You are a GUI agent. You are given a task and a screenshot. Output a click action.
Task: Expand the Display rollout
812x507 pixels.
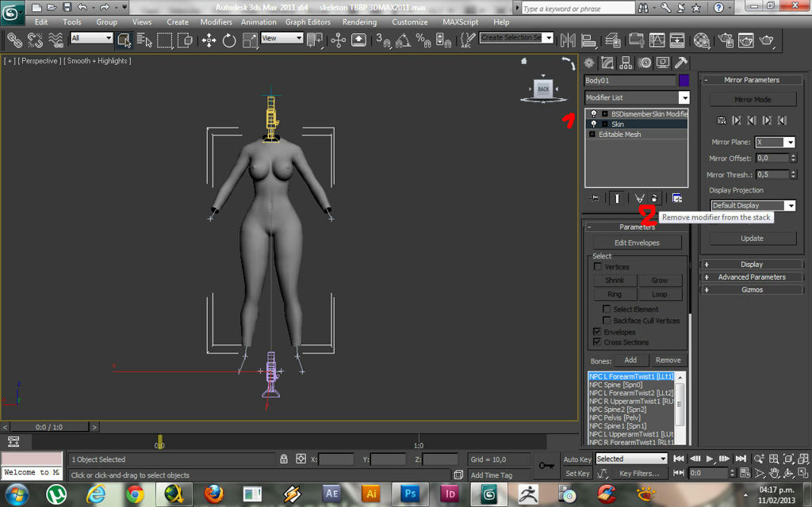[752, 265]
